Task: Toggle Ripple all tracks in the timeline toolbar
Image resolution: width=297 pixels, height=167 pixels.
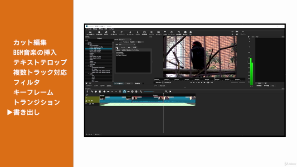Action: pos(136,92)
